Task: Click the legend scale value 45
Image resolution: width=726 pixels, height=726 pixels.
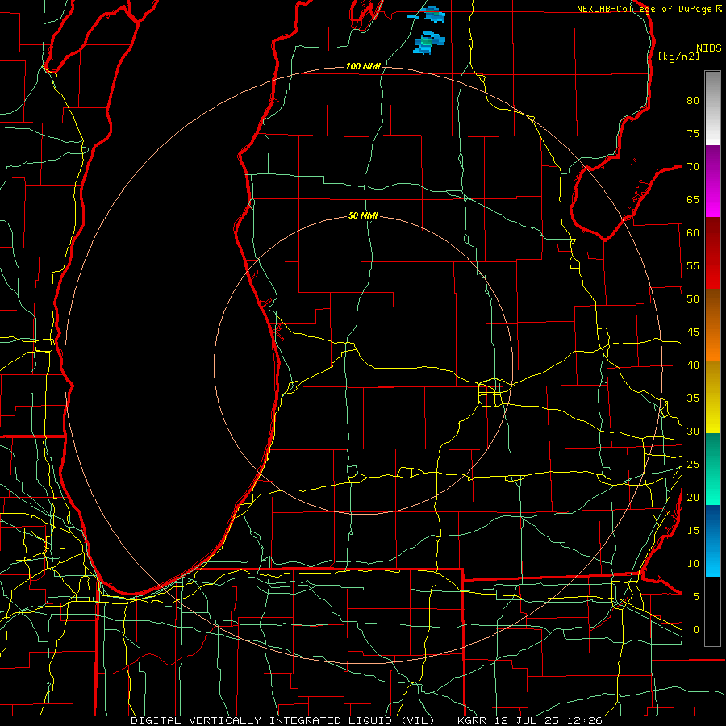Action: point(693,332)
